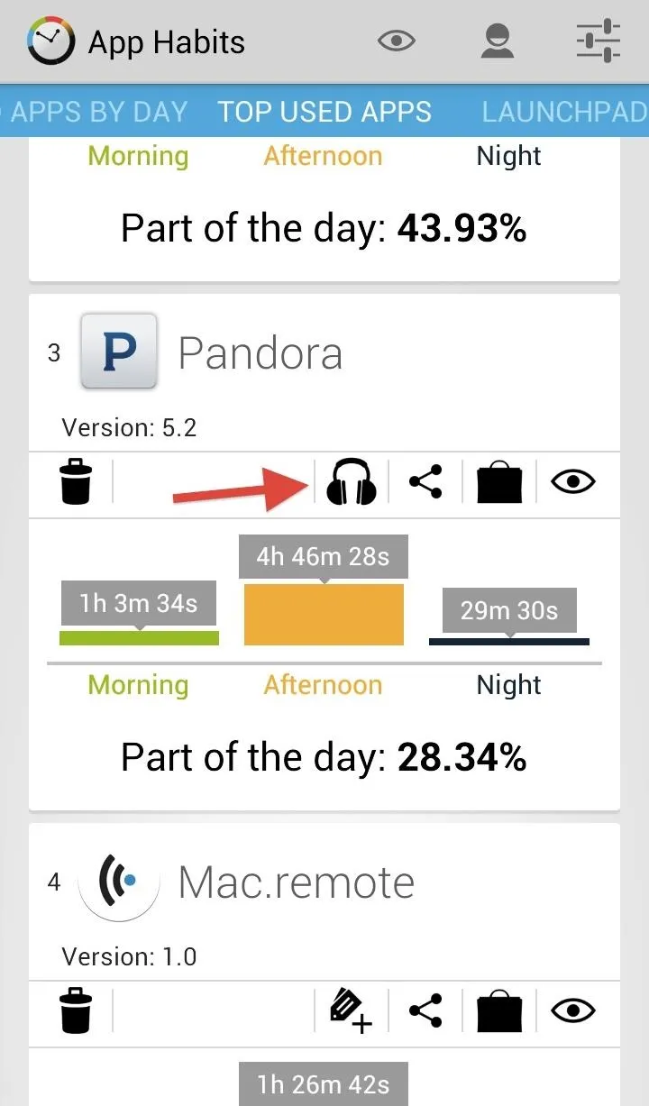The image size is (649, 1106).
Task: Open settings sliders icon in header
Action: 599,41
